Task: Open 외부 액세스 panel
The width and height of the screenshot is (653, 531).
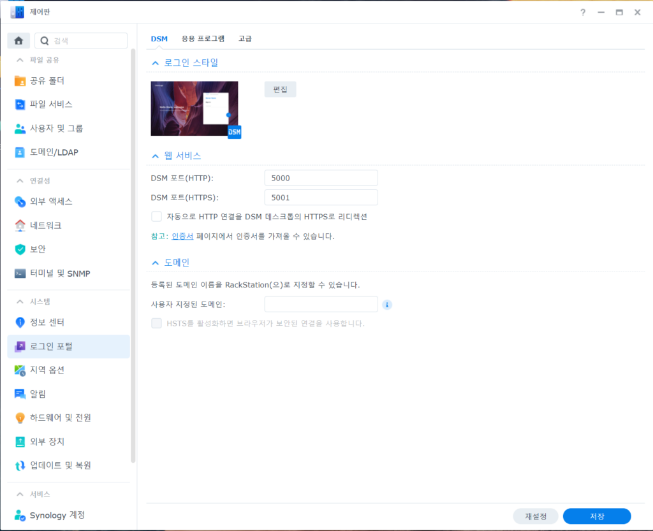Action: pyautogui.click(x=51, y=201)
